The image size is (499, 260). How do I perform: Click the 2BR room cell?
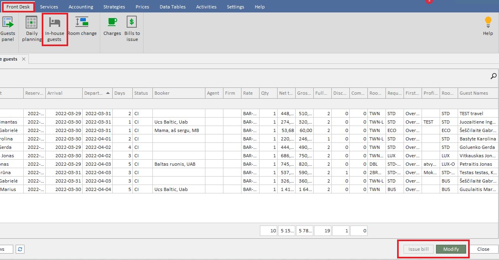click(x=377, y=173)
